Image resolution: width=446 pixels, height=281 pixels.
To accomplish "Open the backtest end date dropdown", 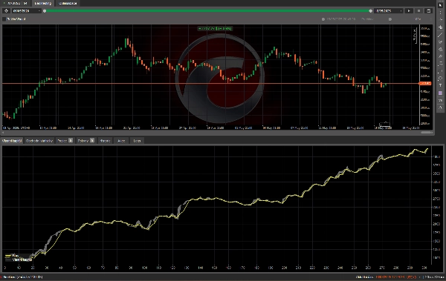I will point(389,11).
